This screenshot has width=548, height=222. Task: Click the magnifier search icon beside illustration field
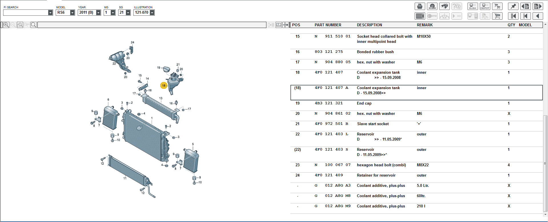pyautogui.click(x=33, y=25)
